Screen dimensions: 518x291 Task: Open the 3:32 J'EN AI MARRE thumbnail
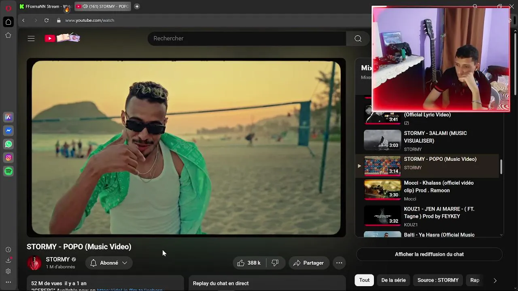pyautogui.click(x=382, y=215)
